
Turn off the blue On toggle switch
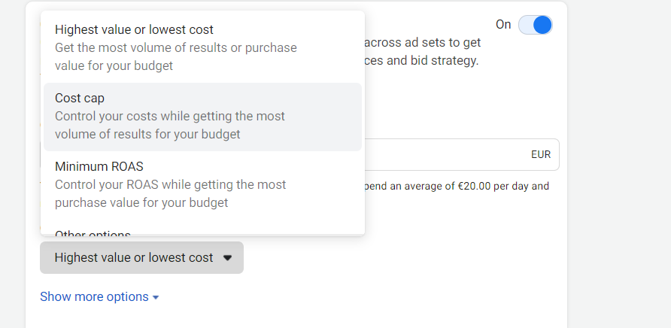[x=535, y=25]
